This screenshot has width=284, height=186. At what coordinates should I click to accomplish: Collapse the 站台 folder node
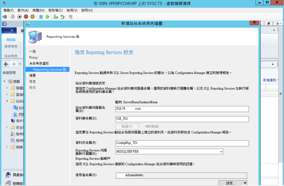7,101
